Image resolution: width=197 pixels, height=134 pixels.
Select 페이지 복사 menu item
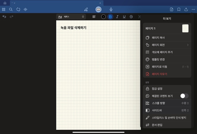click(167, 38)
